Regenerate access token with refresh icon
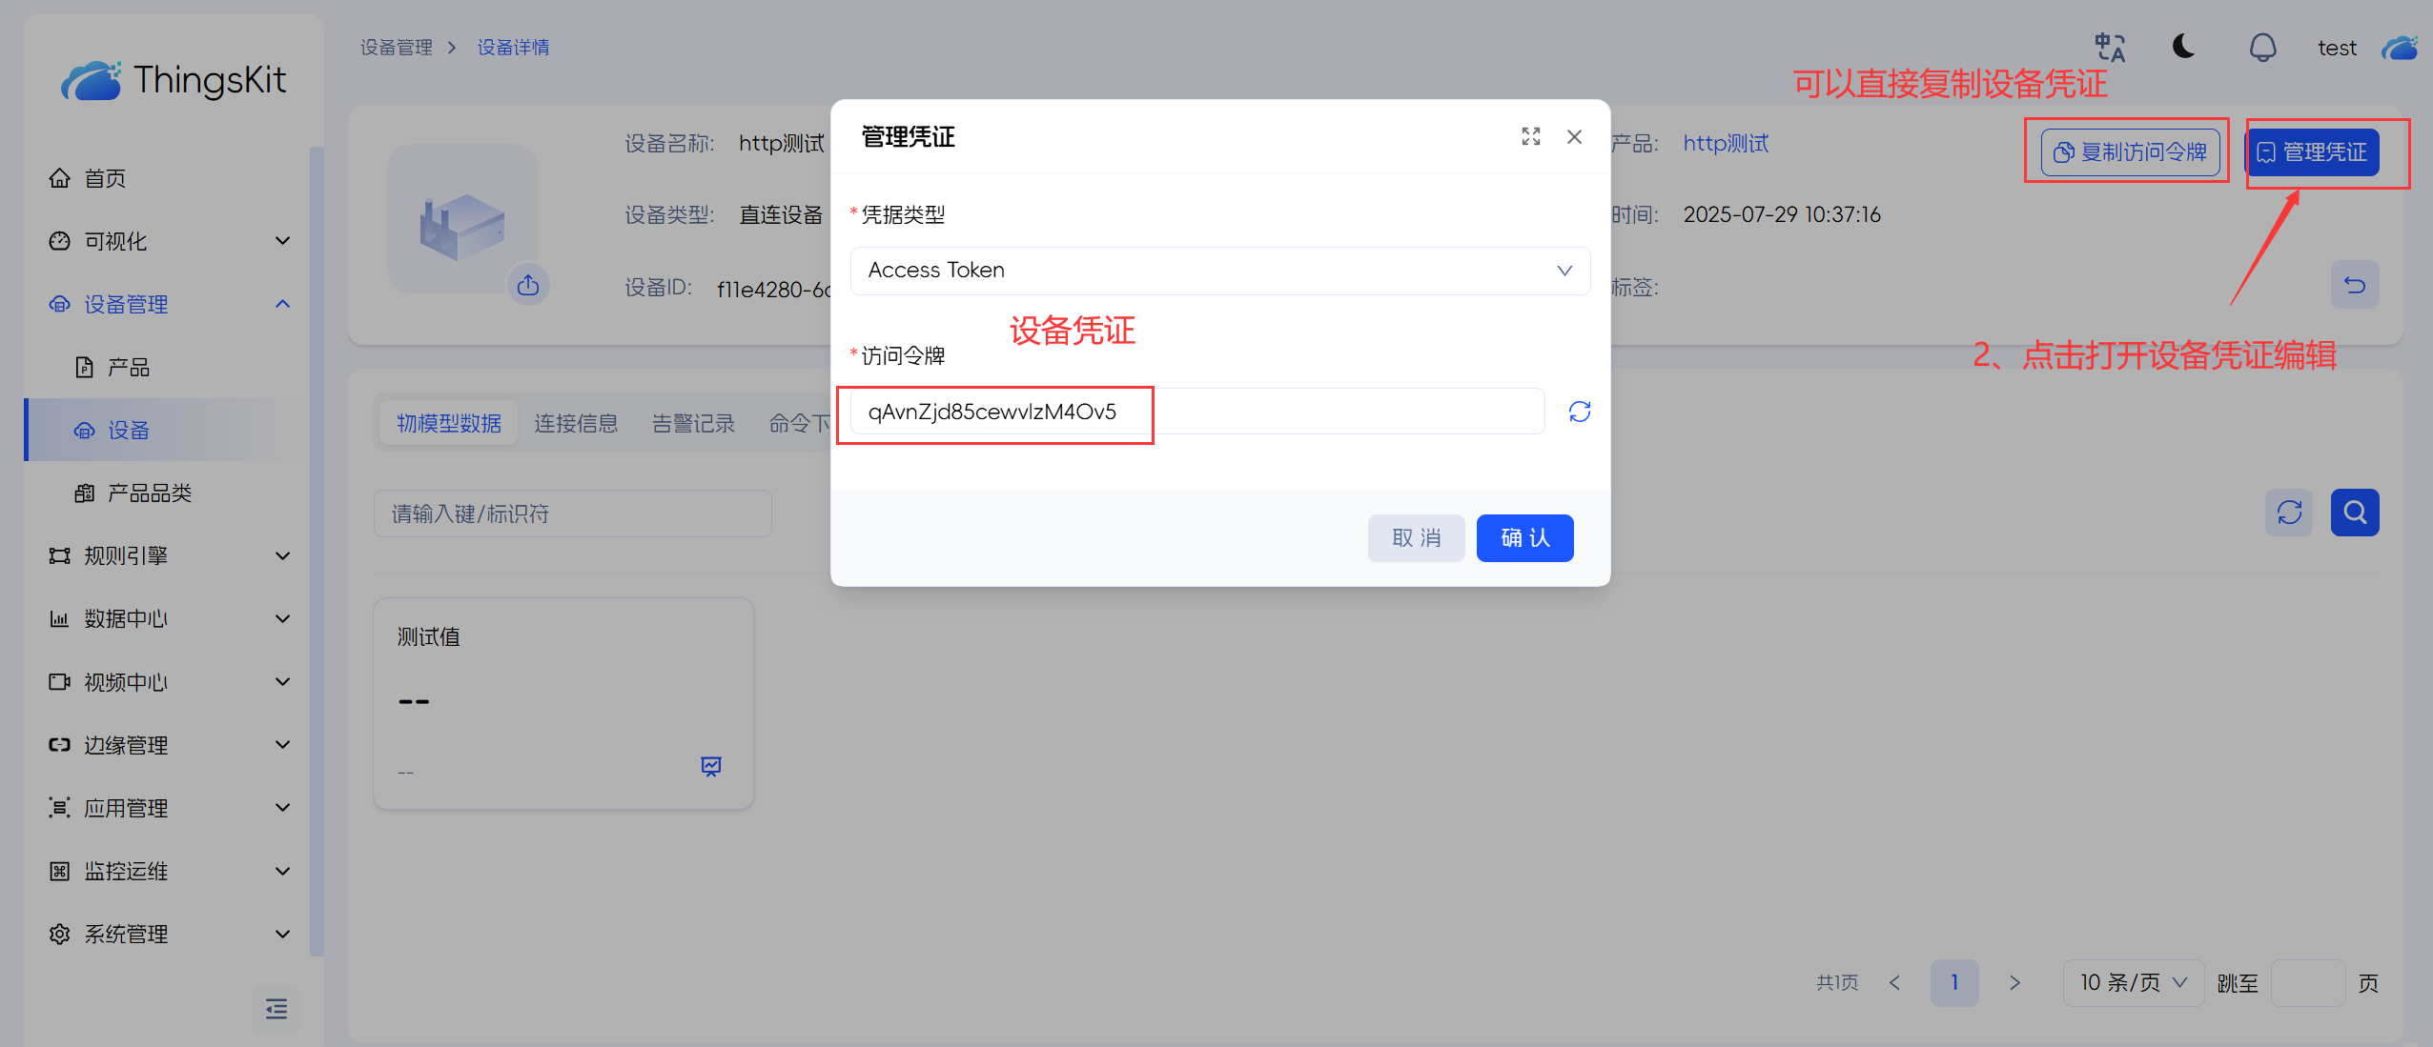 tap(1579, 412)
